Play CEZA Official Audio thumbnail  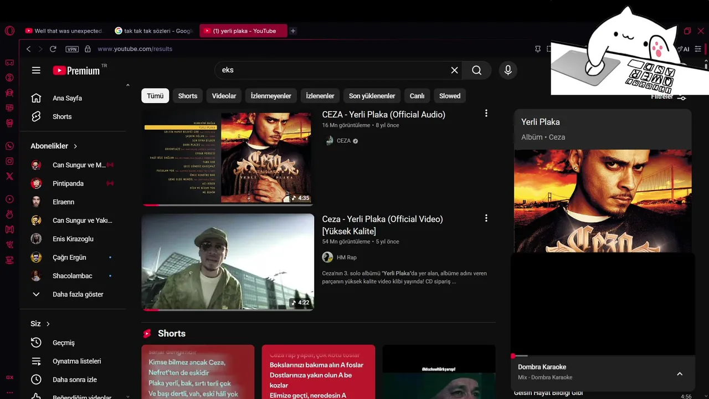228,157
